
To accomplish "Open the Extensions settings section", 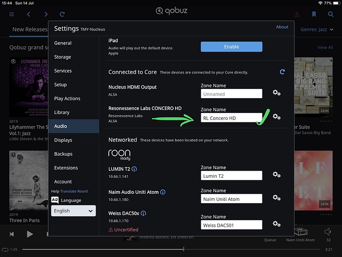I will [x=66, y=168].
